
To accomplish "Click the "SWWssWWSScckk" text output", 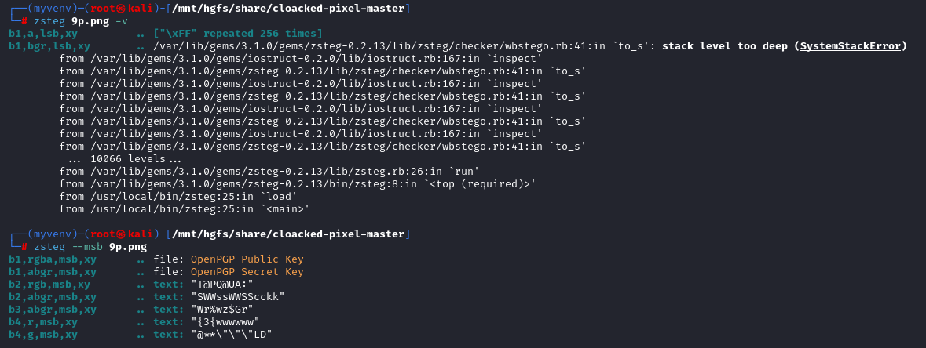I will 238,297.
